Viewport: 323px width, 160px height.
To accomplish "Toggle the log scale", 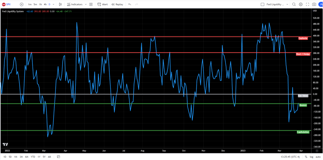I will click(x=311, y=157).
